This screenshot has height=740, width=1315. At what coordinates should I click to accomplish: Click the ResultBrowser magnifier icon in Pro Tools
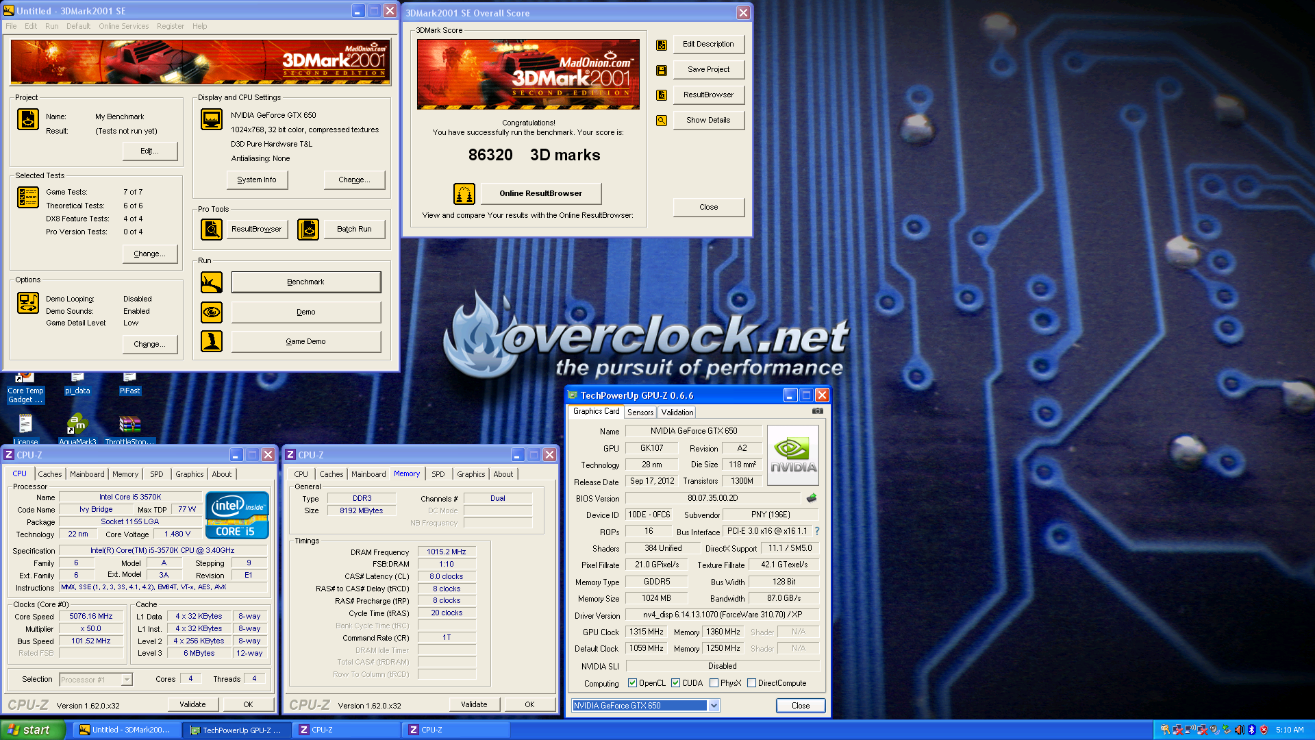[212, 230]
